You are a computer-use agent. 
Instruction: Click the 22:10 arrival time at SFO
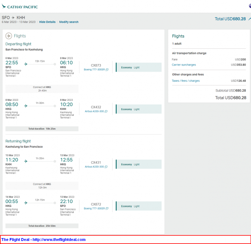tap(66, 201)
